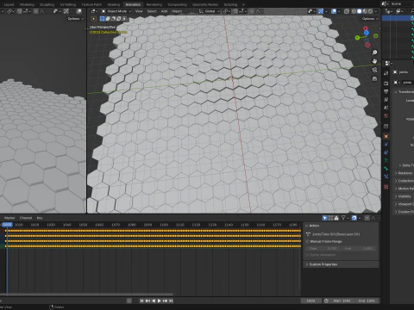This screenshot has width=414, height=310.
Task: Select box select mode icon
Action: 102,19
